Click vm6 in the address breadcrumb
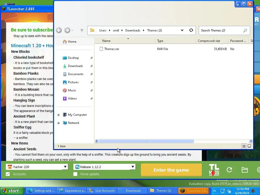260x195 pixels. 116,30
